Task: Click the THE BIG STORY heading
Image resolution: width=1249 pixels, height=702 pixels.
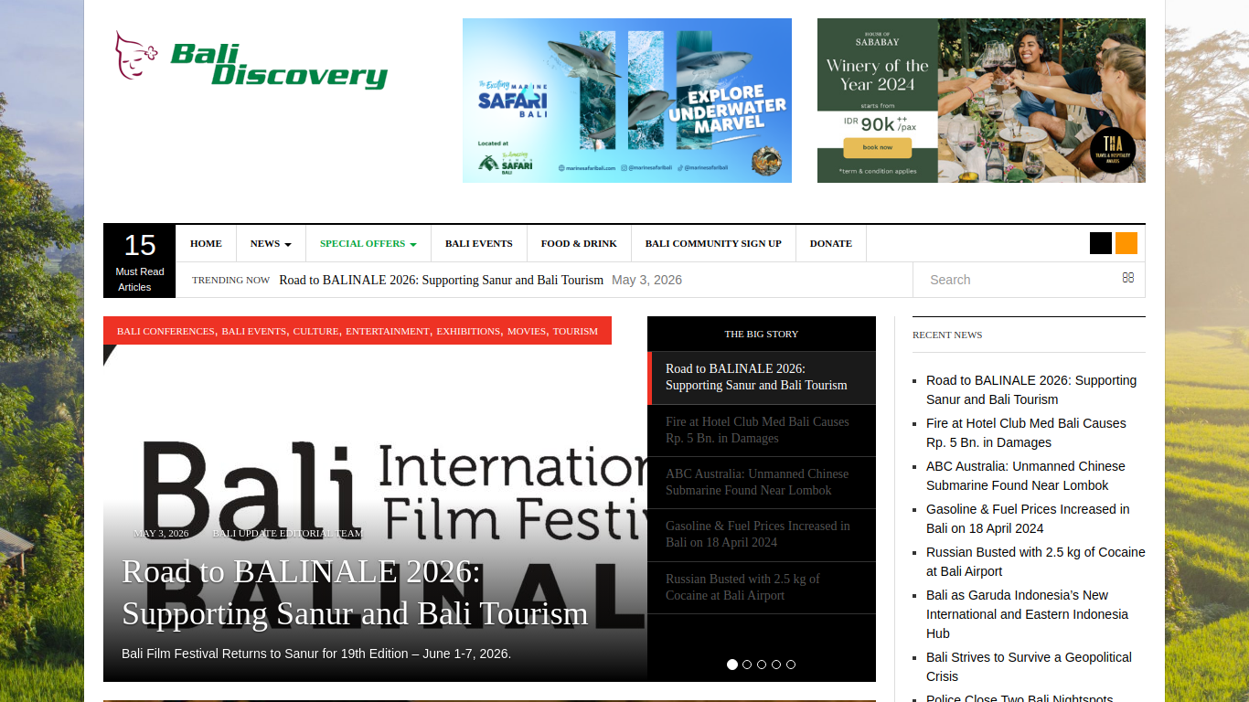Action: click(762, 335)
